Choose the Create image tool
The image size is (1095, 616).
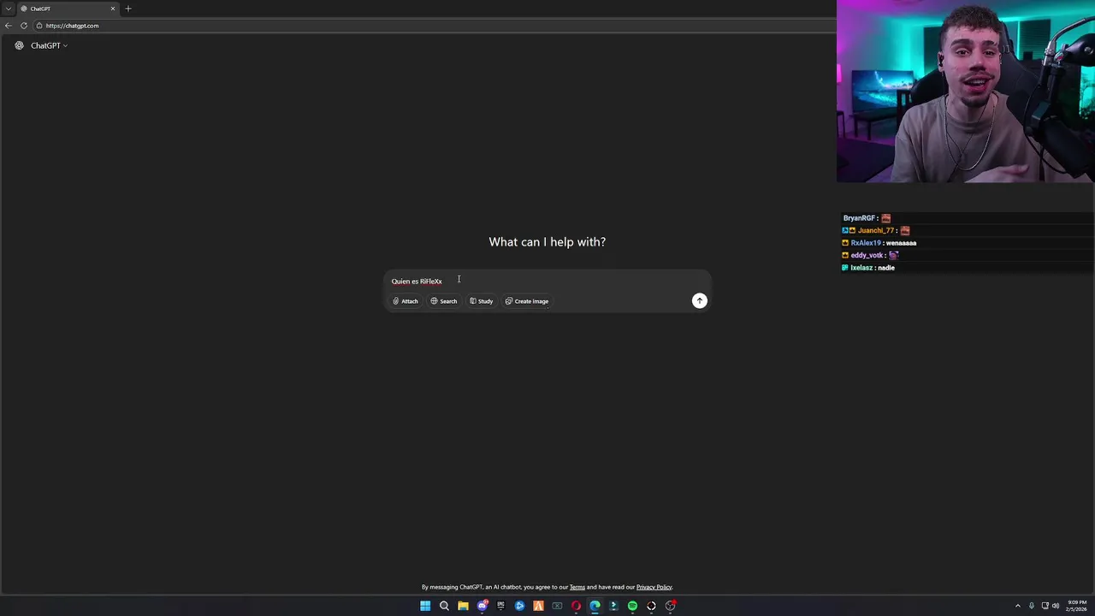527,301
